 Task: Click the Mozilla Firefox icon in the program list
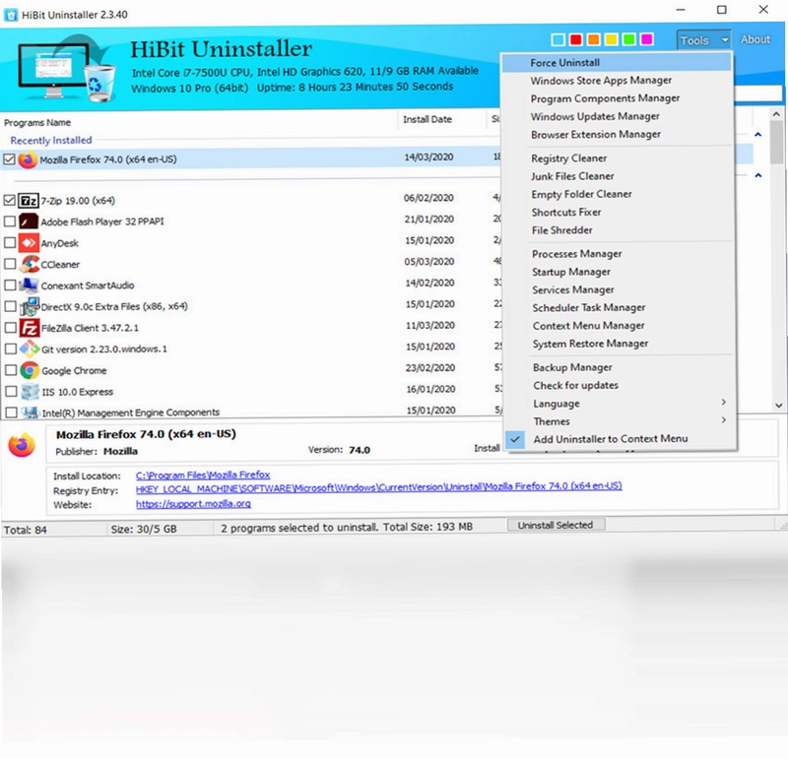click(28, 159)
